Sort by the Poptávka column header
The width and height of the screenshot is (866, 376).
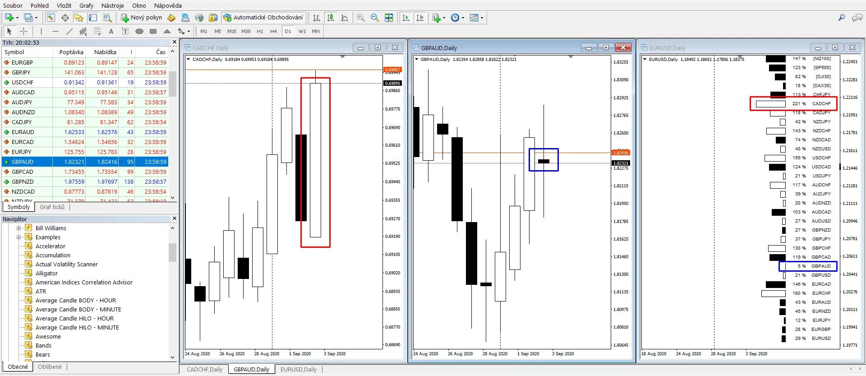point(71,52)
